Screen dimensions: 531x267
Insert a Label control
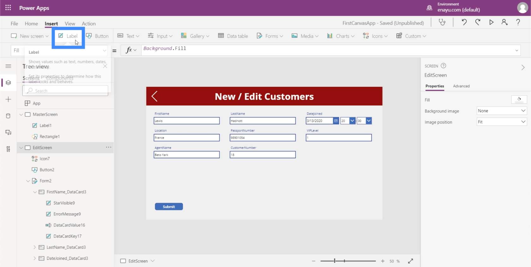pyautogui.click(x=68, y=36)
